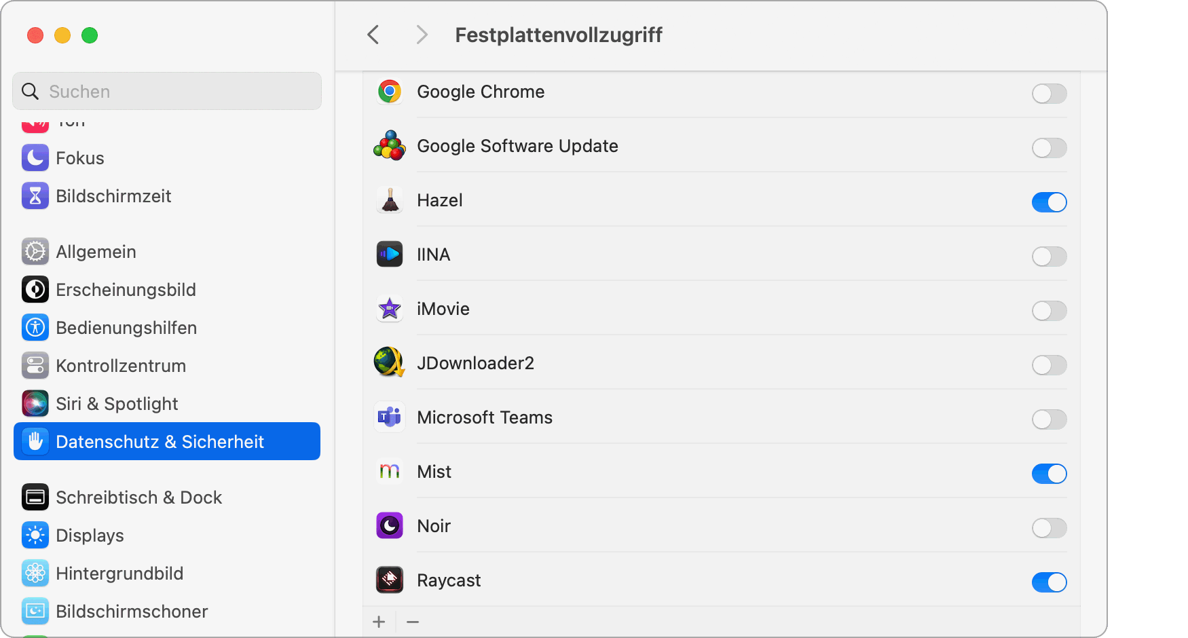Open Displays settings pane
Viewport: 1188px width, 638px height.
click(167, 536)
